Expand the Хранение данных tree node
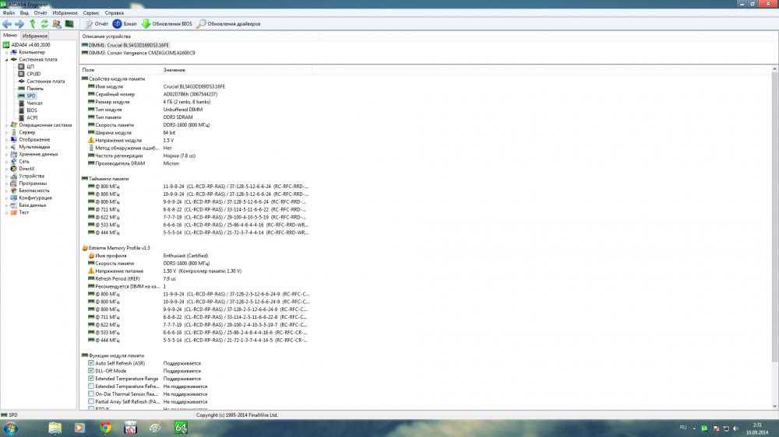 click(x=6, y=154)
